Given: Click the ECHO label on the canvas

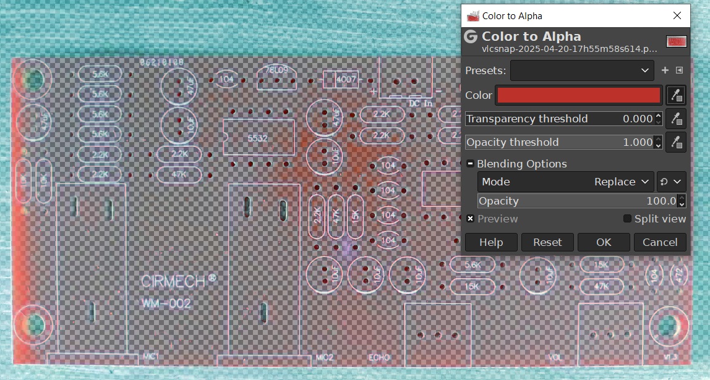Looking at the screenshot, I should tap(380, 357).
